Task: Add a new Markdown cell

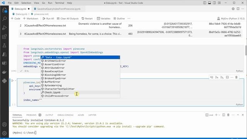Action: (x=30, y=19)
